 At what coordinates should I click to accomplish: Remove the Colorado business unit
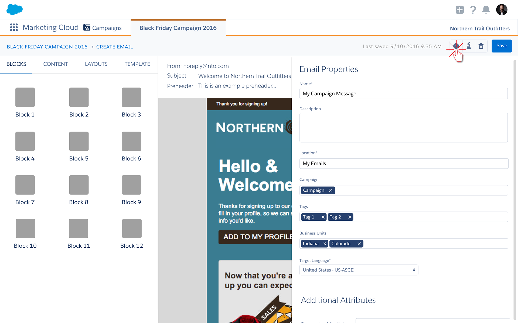(x=359, y=244)
